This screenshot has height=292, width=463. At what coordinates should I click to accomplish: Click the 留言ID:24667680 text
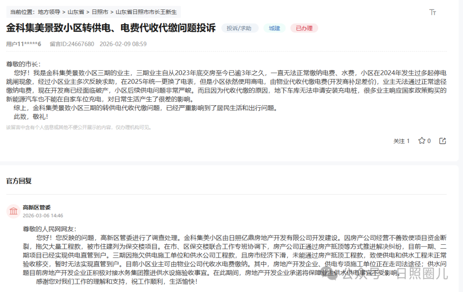72,44
